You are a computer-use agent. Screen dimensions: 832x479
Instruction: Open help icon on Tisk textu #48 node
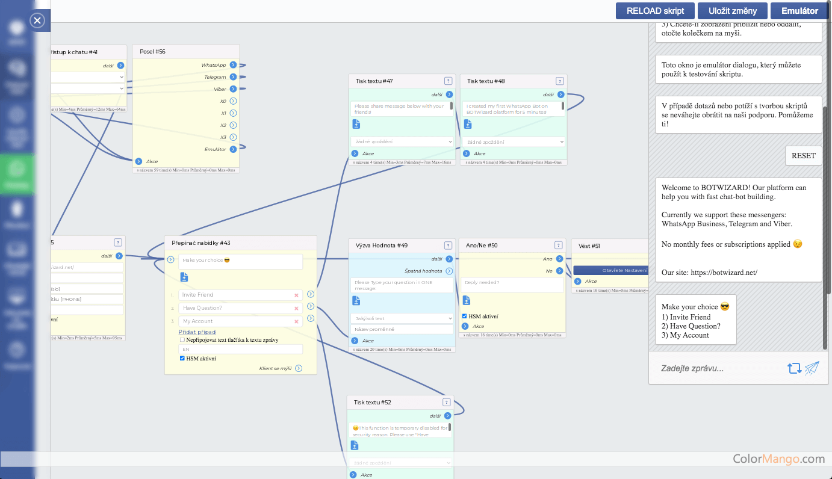pos(559,81)
